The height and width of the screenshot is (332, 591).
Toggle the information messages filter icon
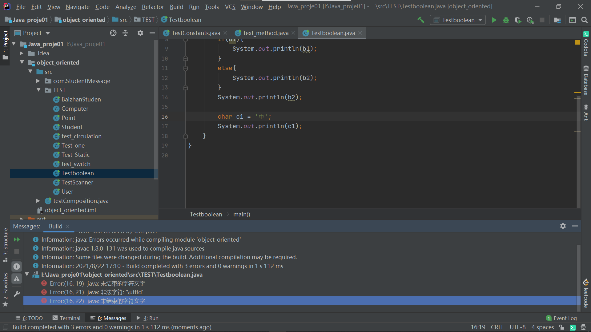point(17,267)
